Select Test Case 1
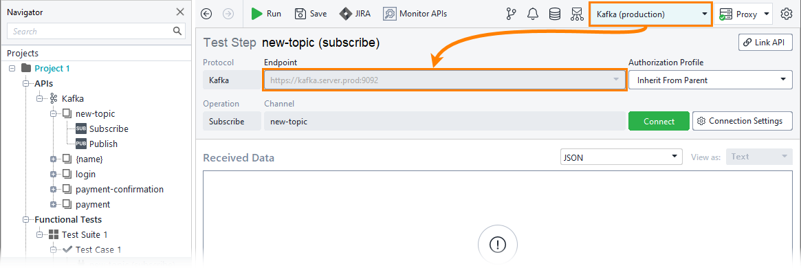801x268 pixels. 98,249
